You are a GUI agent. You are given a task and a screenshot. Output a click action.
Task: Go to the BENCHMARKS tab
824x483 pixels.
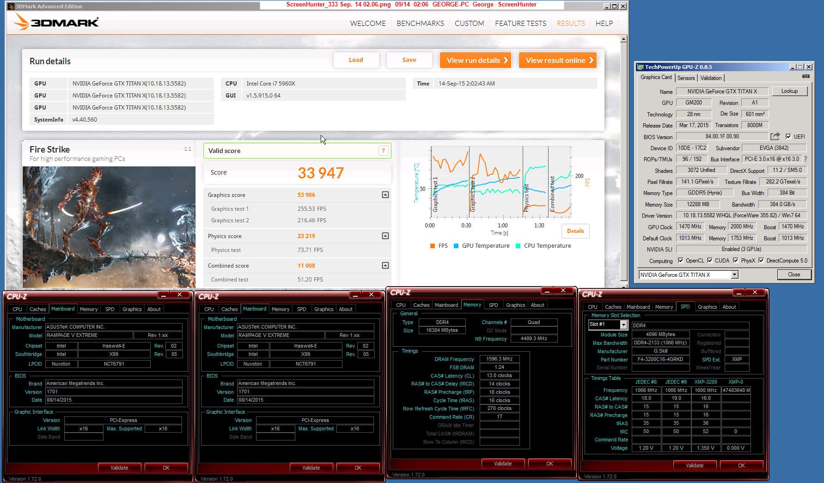point(420,23)
